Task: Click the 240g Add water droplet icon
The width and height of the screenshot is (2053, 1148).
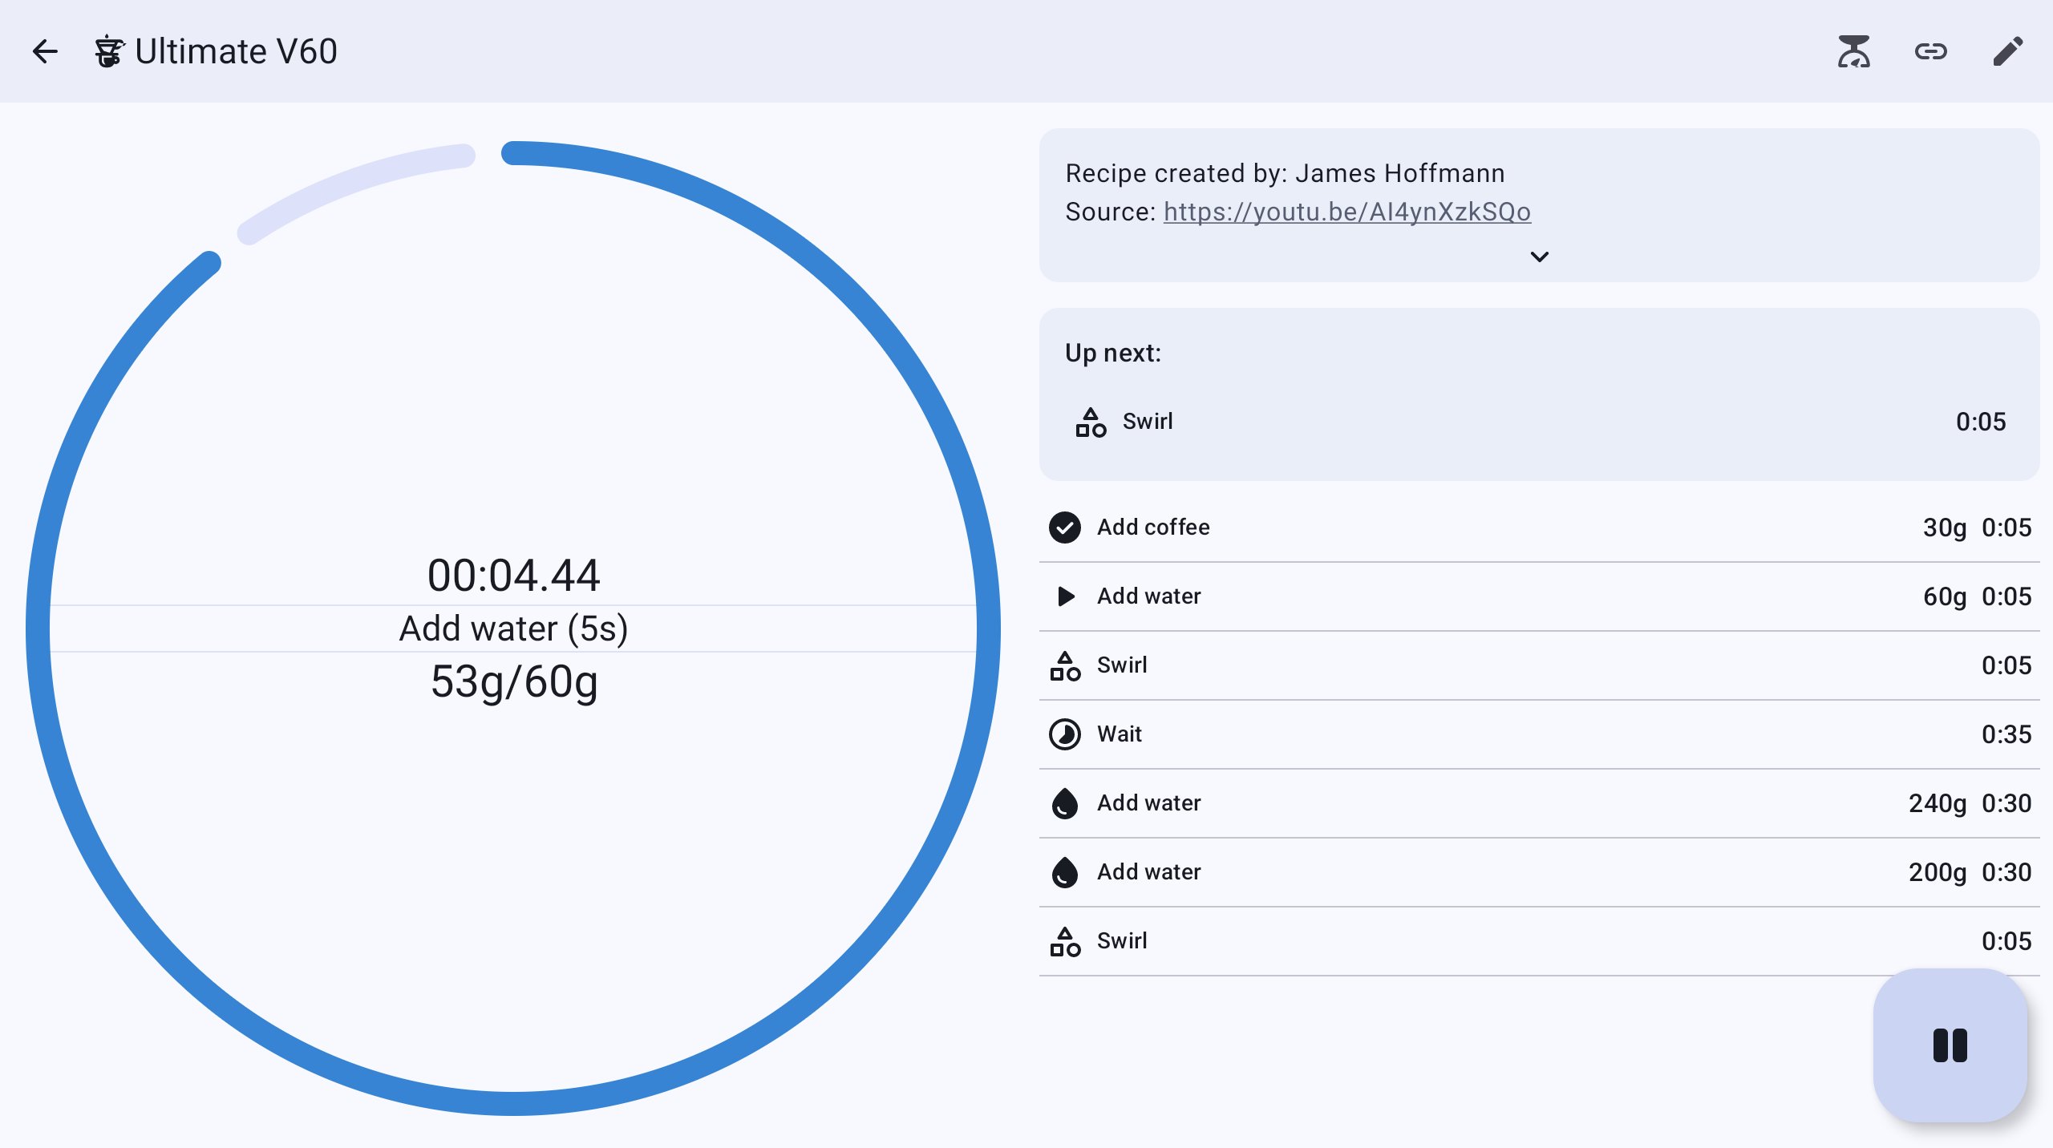Action: 1065,803
